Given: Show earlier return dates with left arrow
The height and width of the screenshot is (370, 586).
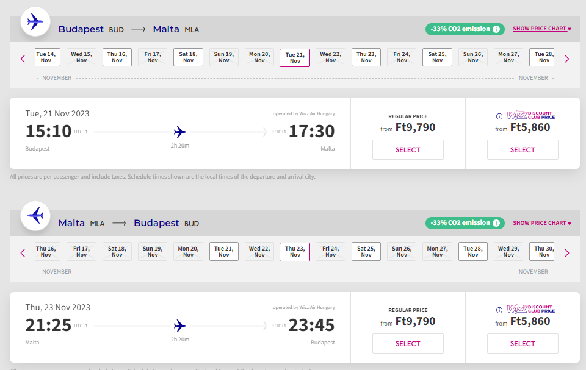Looking at the screenshot, I should 23,253.
